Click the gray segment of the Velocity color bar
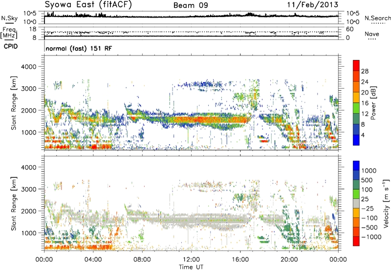 click(356, 203)
